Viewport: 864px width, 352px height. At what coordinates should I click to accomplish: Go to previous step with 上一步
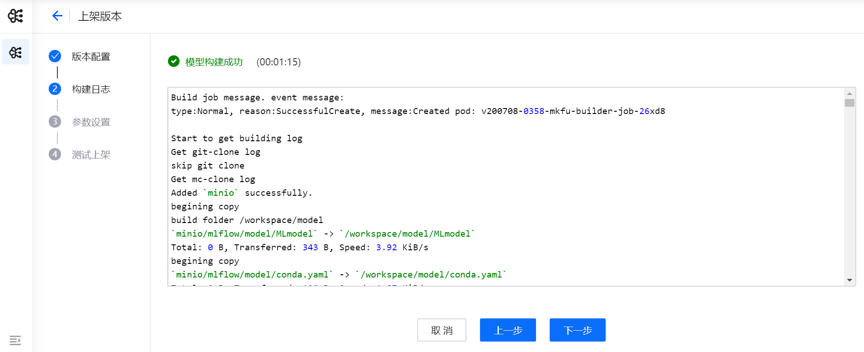coord(508,330)
